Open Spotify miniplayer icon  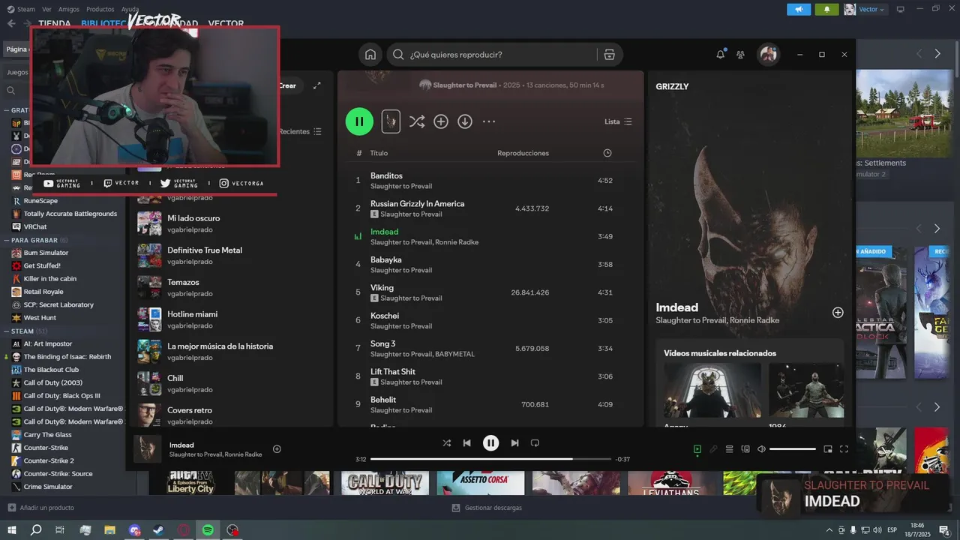click(x=828, y=449)
